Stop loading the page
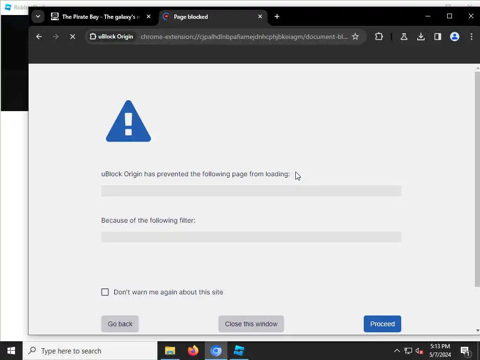Image resolution: width=480 pixels, height=360 pixels. 73,37
